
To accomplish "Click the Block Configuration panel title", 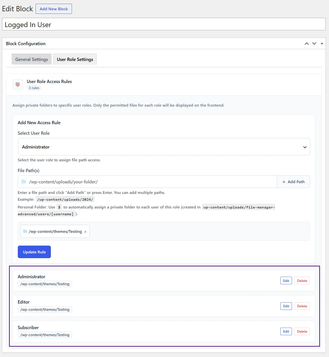I will coord(26,44).
